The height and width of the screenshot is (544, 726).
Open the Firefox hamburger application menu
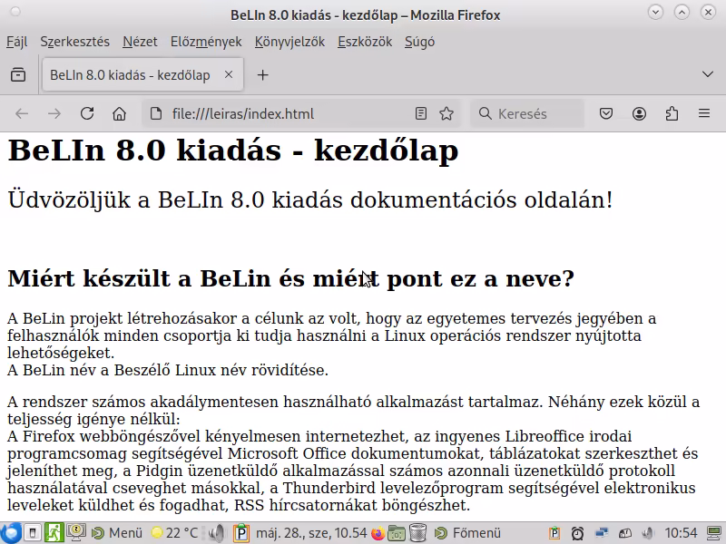(704, 113)
